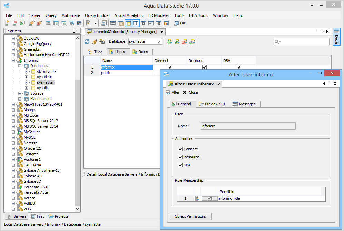Click the highlighted grid view toolbar icon
This screenshot has height=231, width=344.
click(x=136, y=23)
